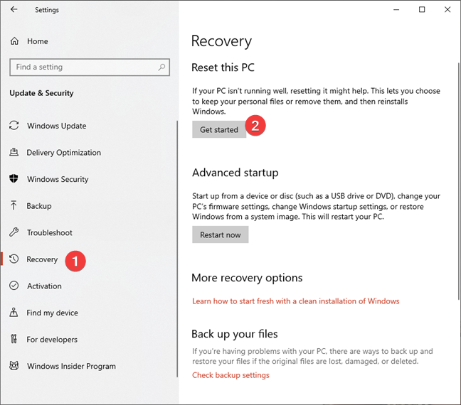The width and height of the screenshot is (461, 405).
Task: Click the Backup upward arrow icon
Action: [x=14, y=205]
